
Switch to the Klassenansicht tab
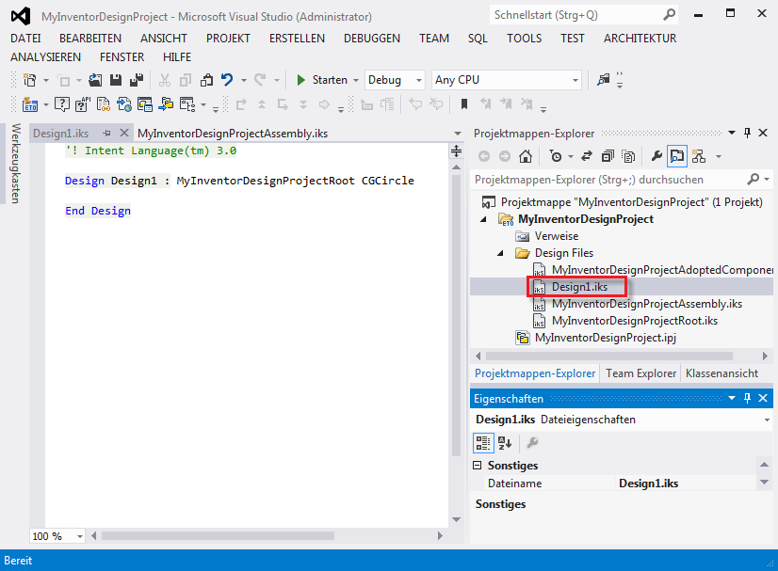(721, 373)
